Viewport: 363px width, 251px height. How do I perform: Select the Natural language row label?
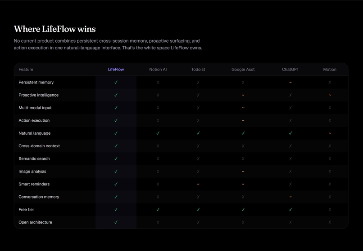click(35, 133)
